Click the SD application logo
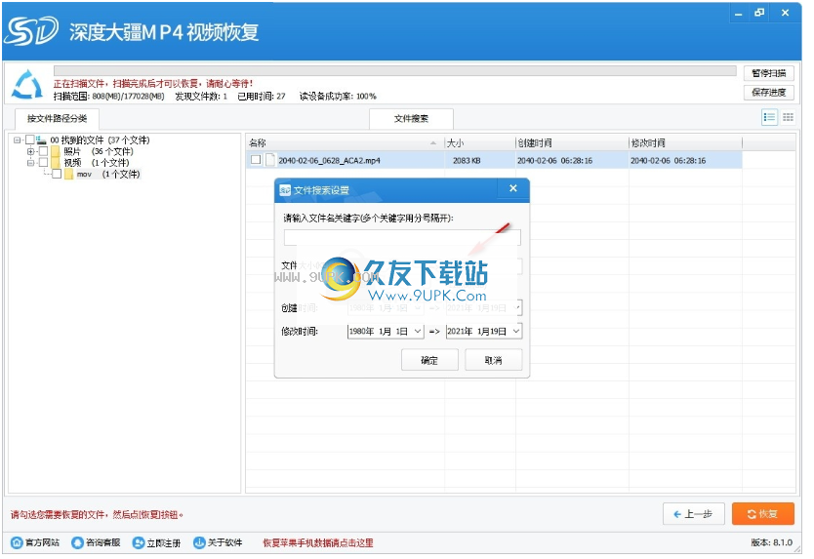Viewport: 814px width, 559px height. tap(31, 31)
